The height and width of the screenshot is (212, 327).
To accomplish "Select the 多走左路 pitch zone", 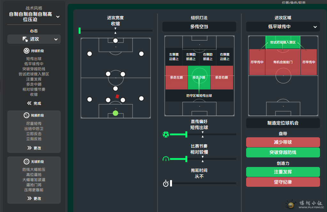I will (x=176, y=78).
